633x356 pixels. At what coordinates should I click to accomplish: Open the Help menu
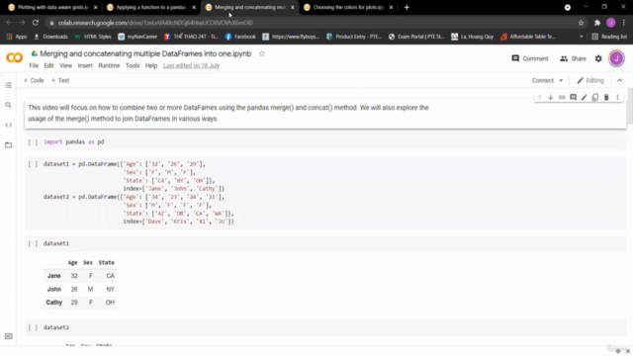(x=151, y=65)
